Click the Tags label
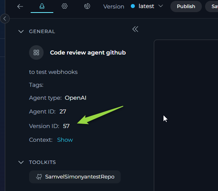 click(x=36, y=85)
